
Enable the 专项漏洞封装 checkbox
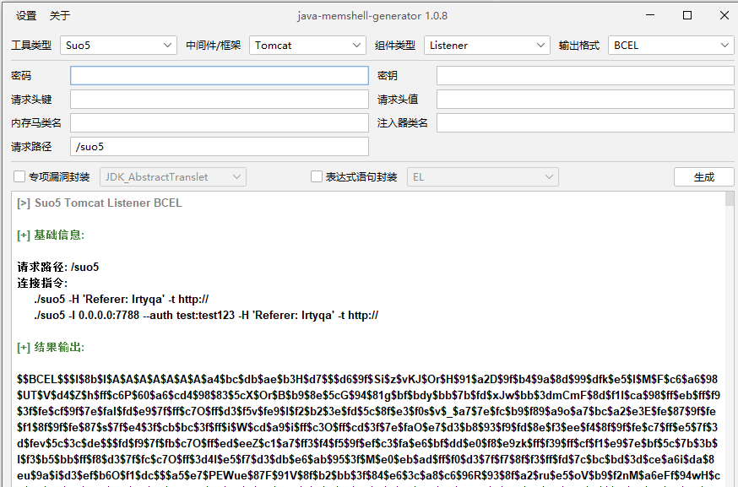pos(19,176)
